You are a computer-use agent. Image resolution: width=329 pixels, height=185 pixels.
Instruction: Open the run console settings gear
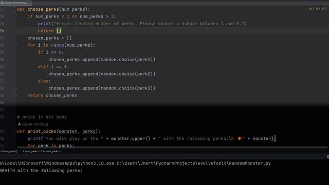click(x=327, y=156)
